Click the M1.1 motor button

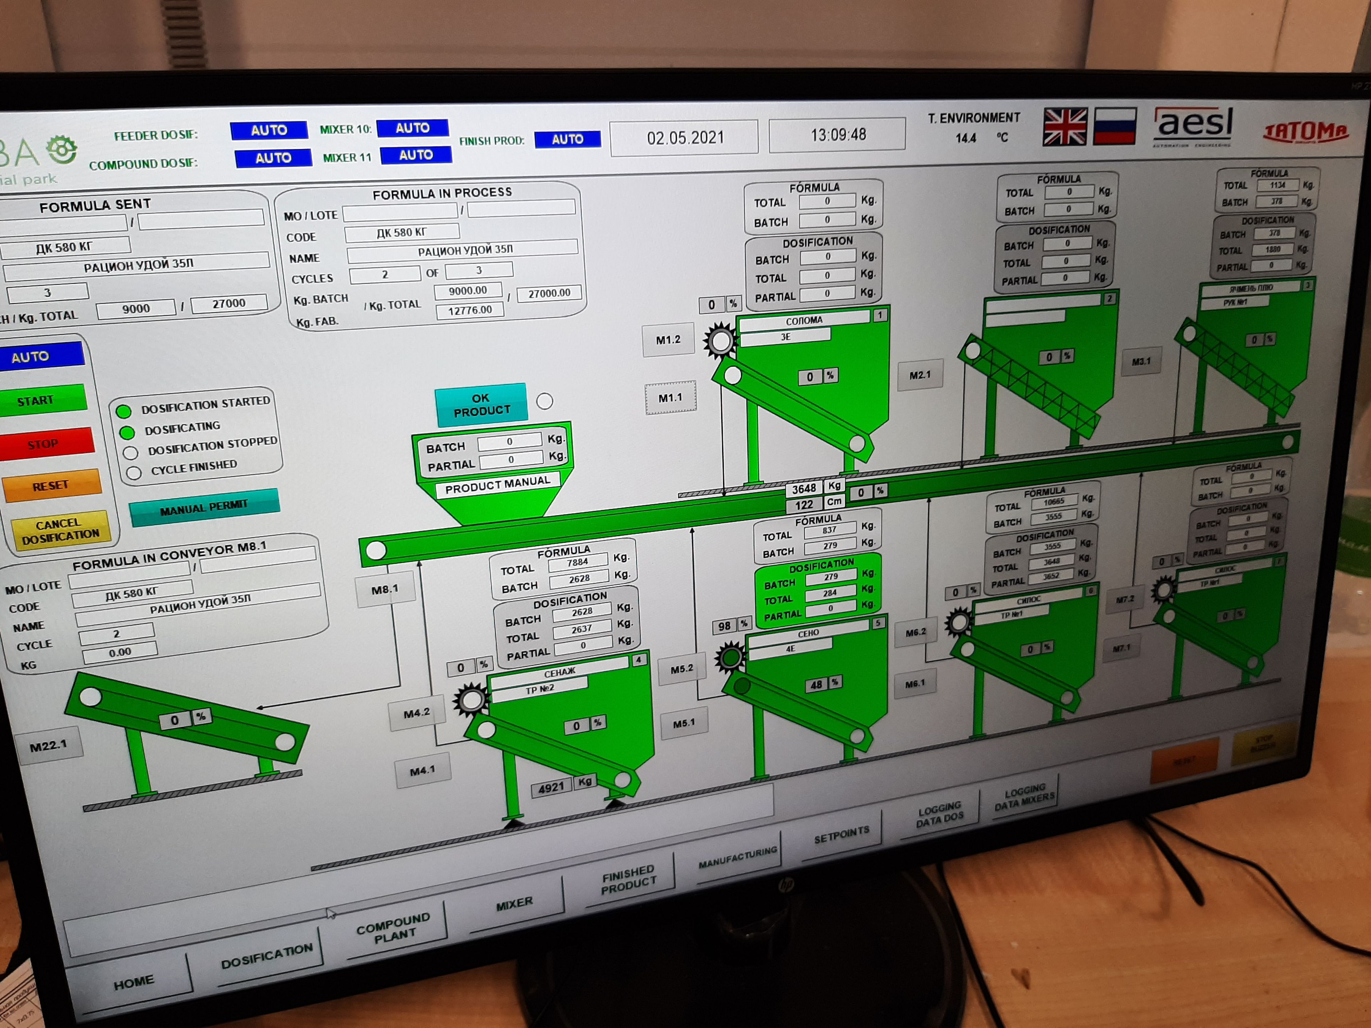(x=670, y=397)
